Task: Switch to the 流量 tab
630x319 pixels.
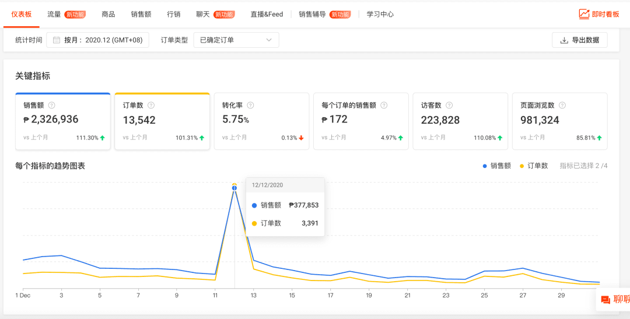Action: coord(54,14)
